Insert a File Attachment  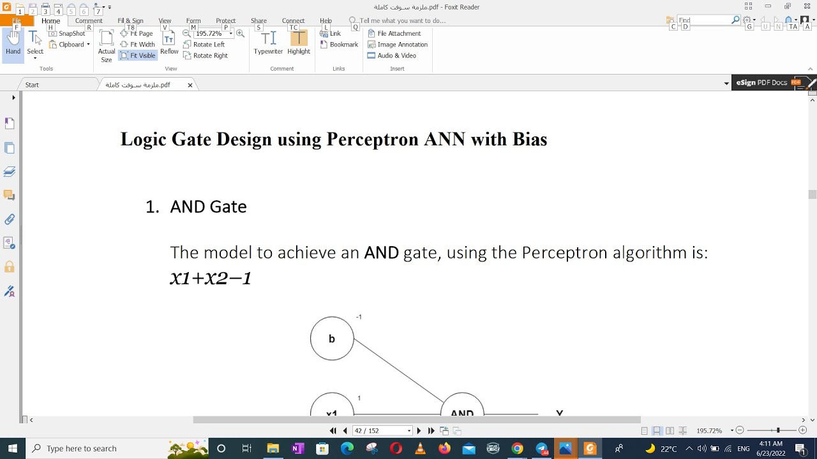point(394,34)
